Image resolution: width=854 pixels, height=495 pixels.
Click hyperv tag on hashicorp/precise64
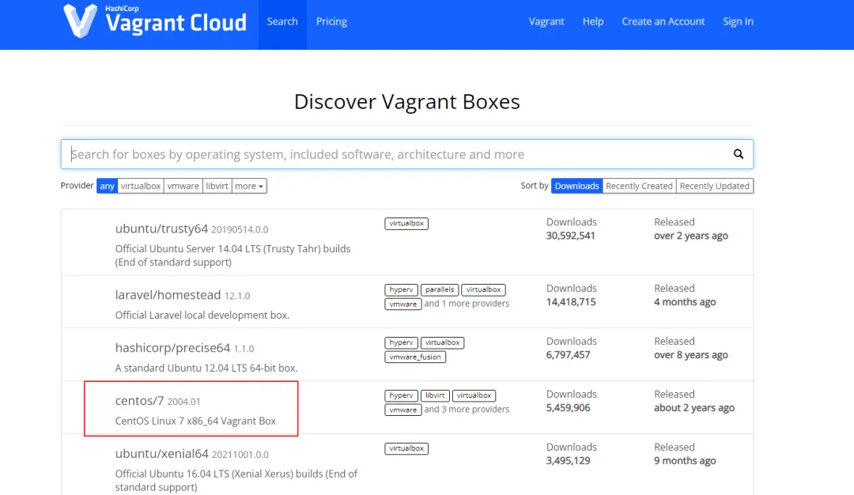pyautogui.click(x=401, y=342)
